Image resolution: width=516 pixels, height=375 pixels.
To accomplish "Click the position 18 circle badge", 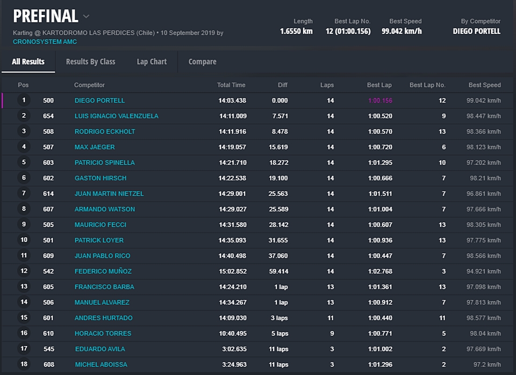I will point(24,364).
